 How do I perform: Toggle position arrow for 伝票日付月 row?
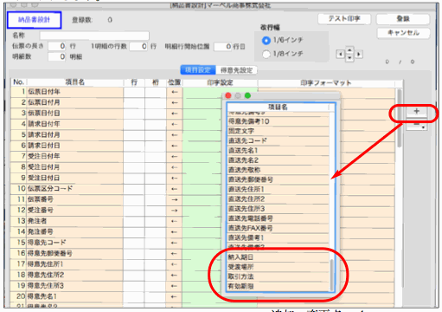(175, 103)
